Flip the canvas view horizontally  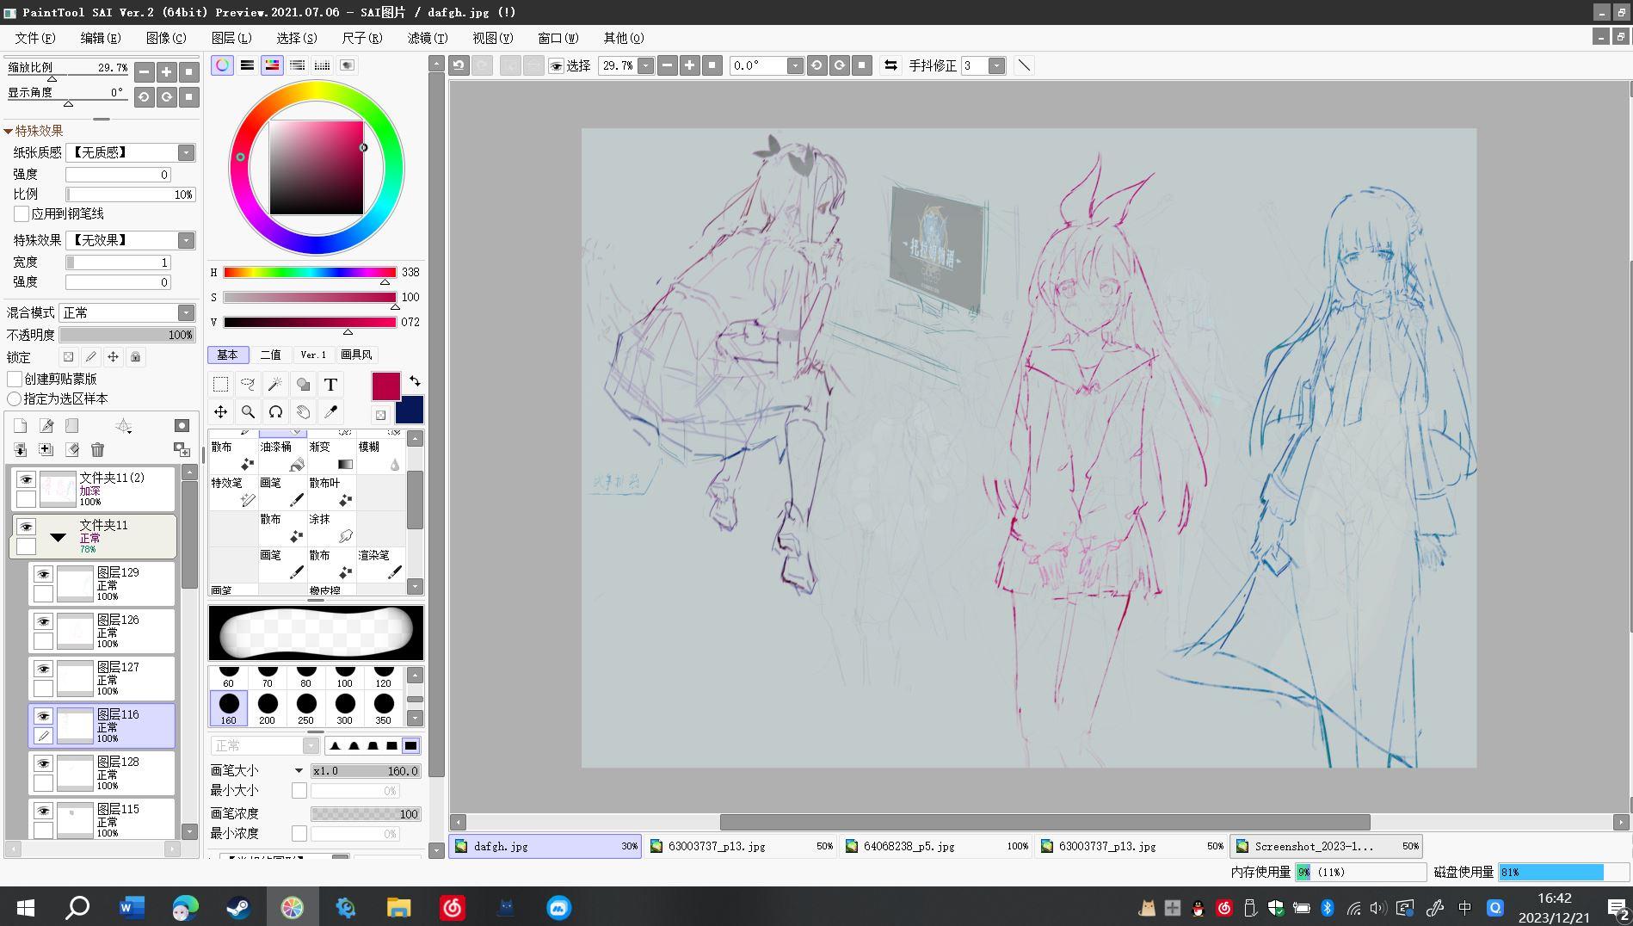point(890,65)
